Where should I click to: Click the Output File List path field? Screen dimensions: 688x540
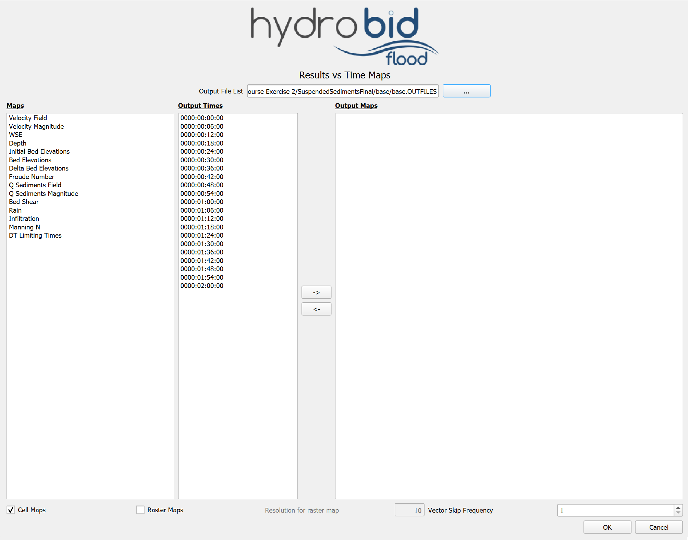[x=342, y=91]
